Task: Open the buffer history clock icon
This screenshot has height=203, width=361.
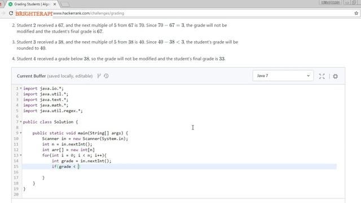Action: [106, 76]
